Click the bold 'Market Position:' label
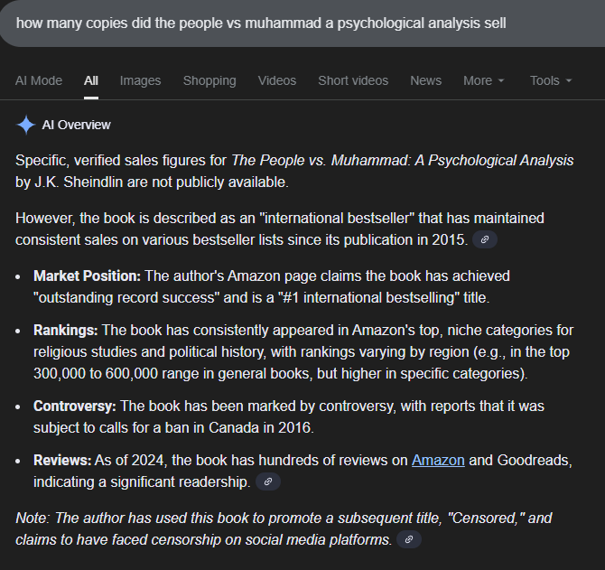 87,276
